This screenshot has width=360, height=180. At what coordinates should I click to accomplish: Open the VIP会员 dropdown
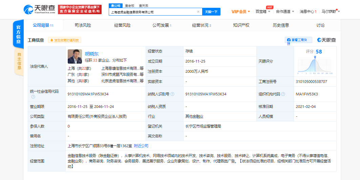pos(240,12)
